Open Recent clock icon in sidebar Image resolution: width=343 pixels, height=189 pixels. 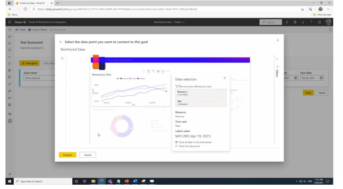point(10,50)
